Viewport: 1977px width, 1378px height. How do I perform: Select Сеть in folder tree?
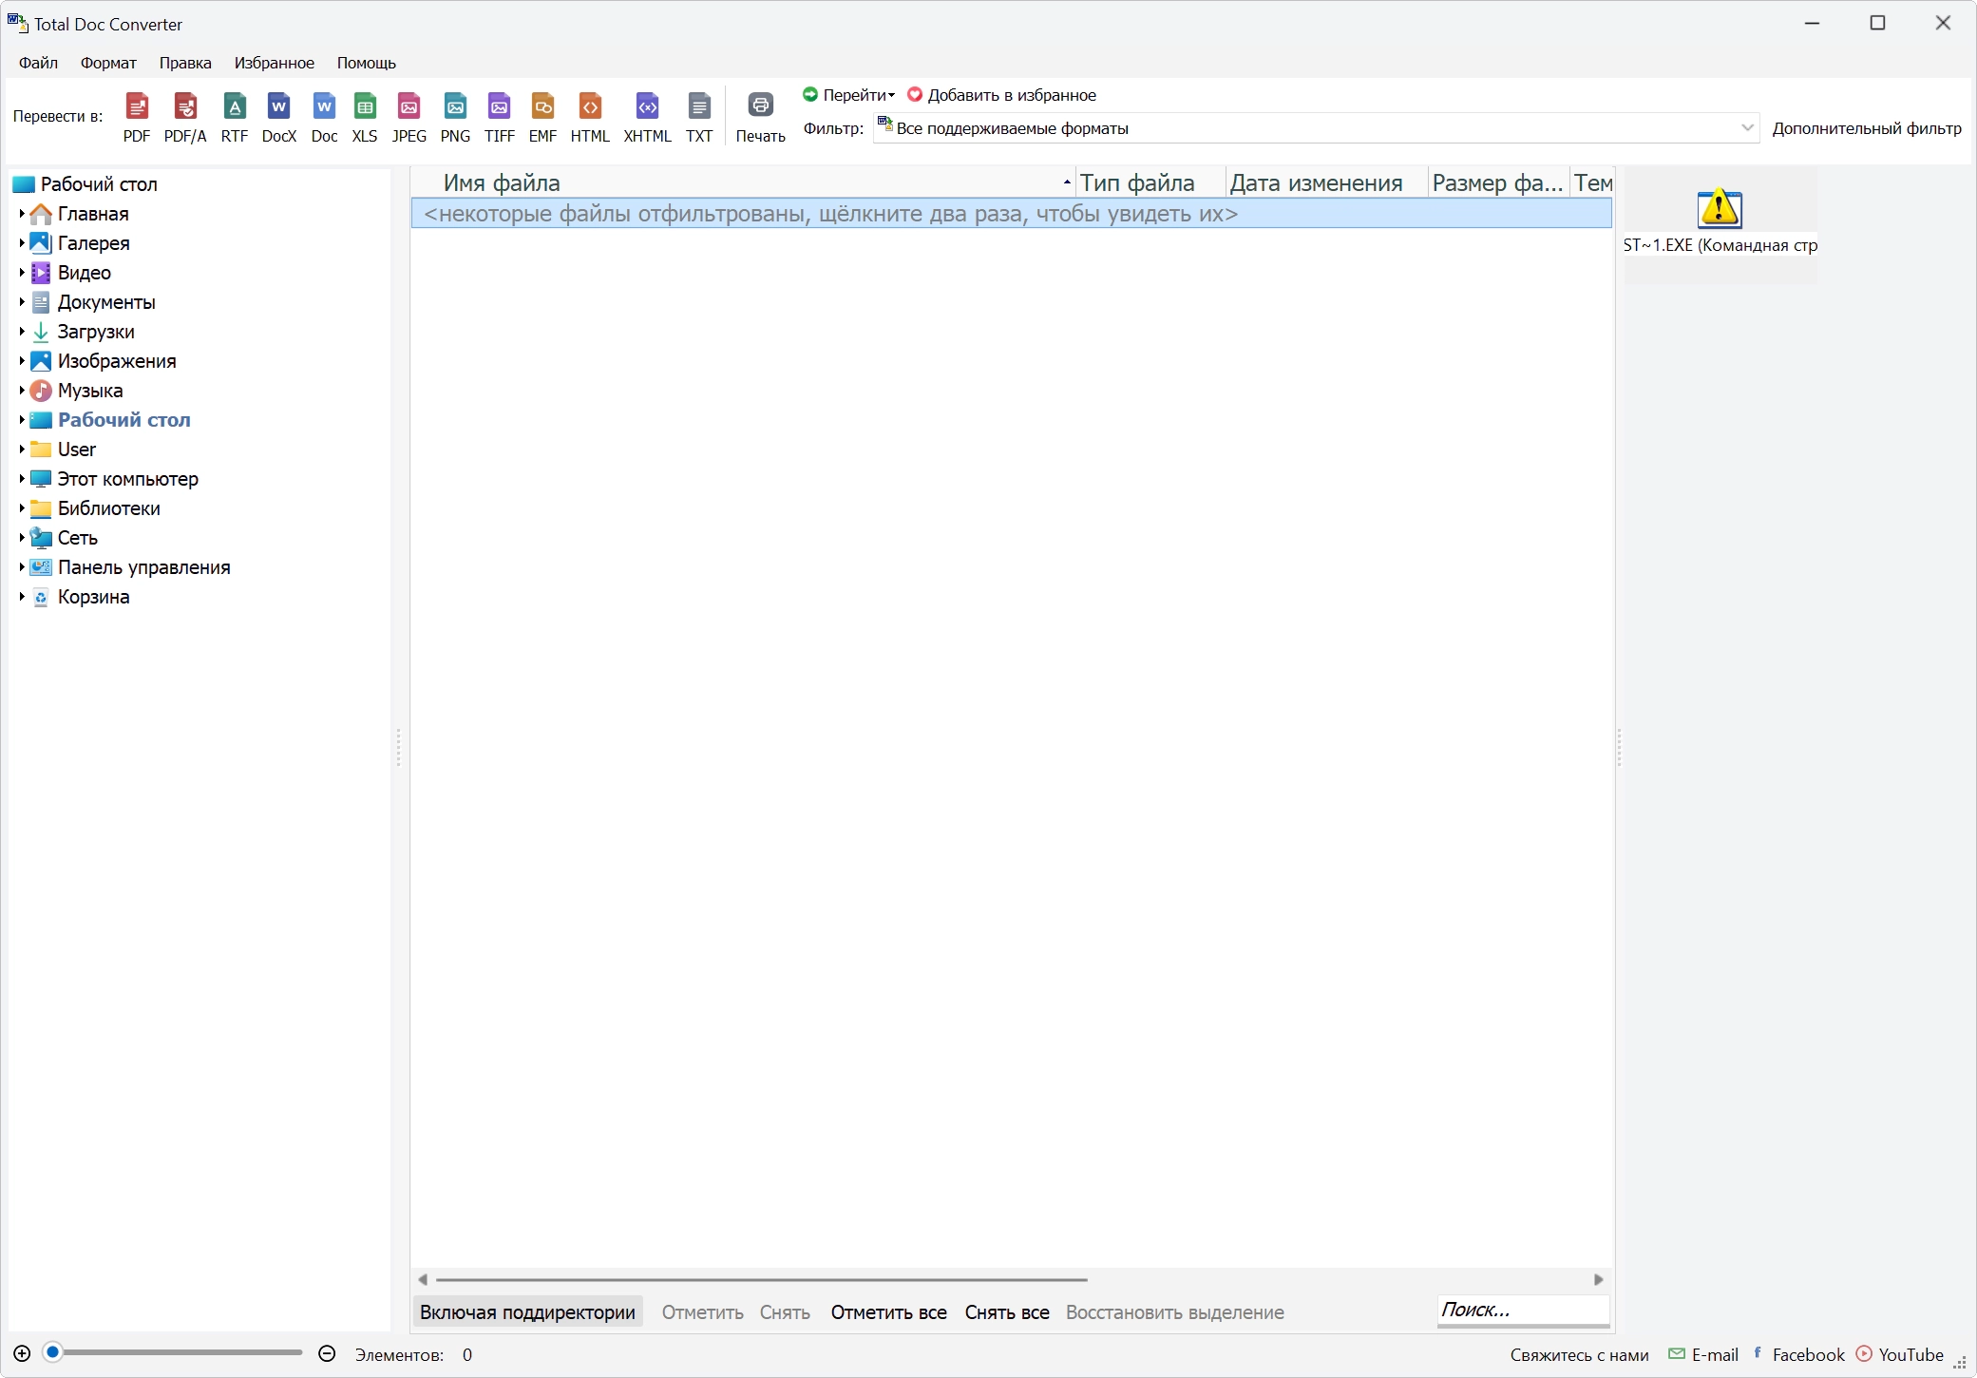pyautogui.click(x=78, y=538)
